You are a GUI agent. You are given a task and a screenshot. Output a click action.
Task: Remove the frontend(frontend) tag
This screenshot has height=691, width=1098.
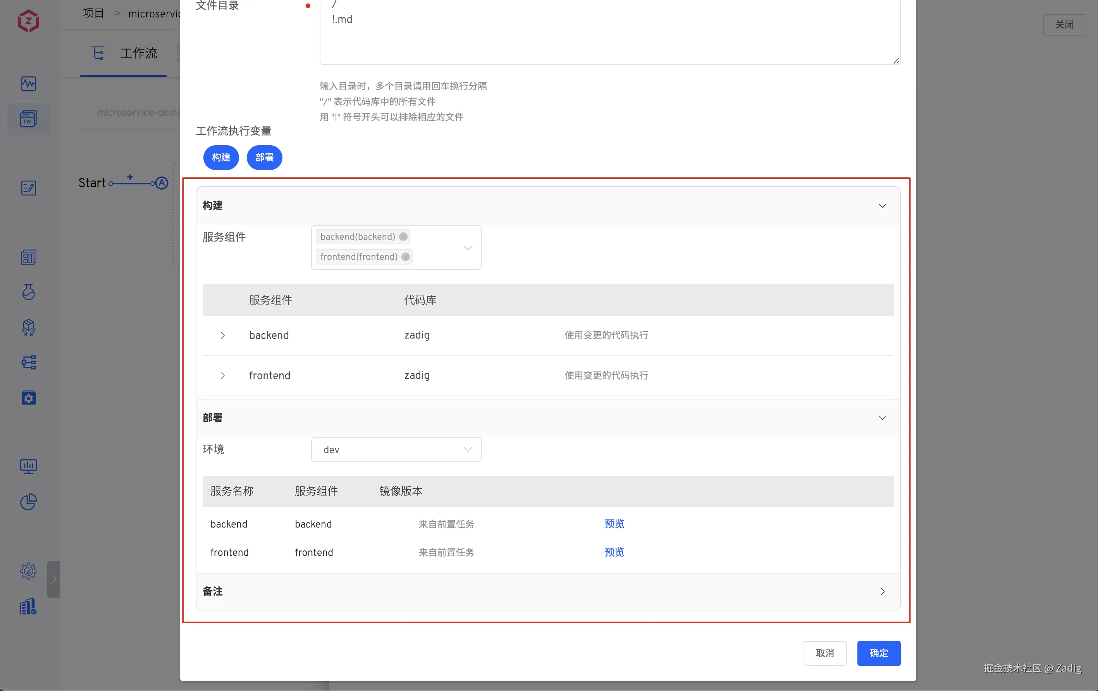pyautogui.click(x=405, y=257)
